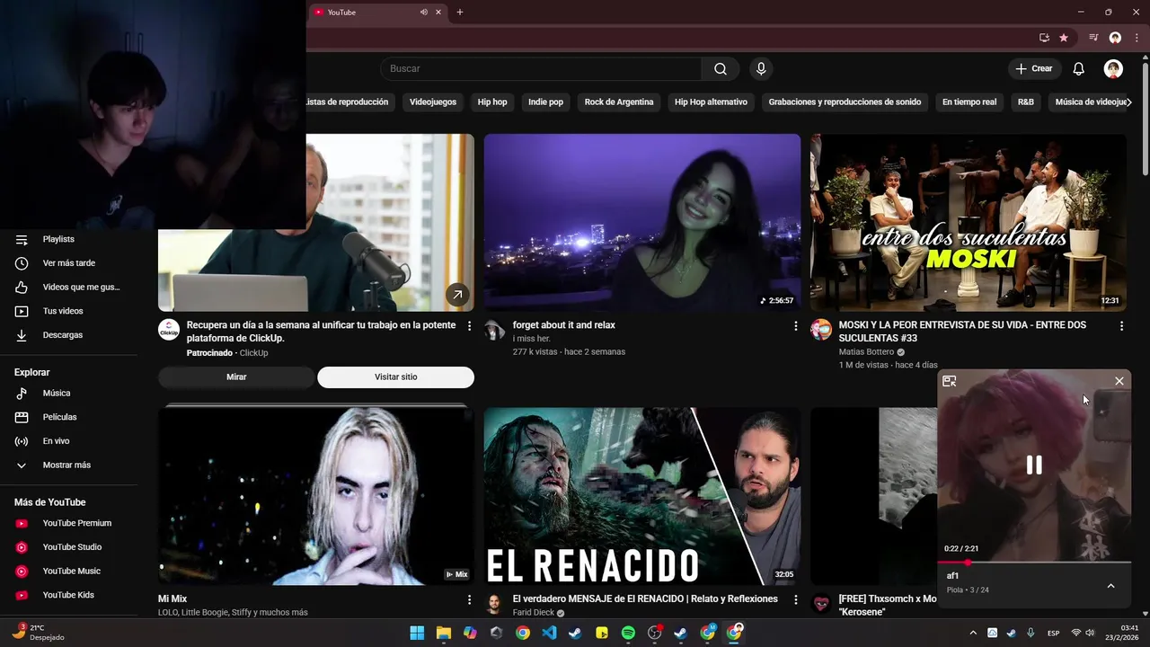Open the Mi Mix thumbnail
Viewport: 1150px width, 647px height.
[x=316, y=496]
